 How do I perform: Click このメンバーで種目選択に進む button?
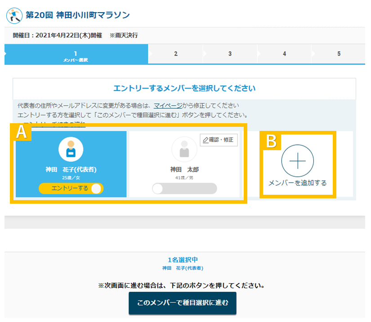point(183,303)
